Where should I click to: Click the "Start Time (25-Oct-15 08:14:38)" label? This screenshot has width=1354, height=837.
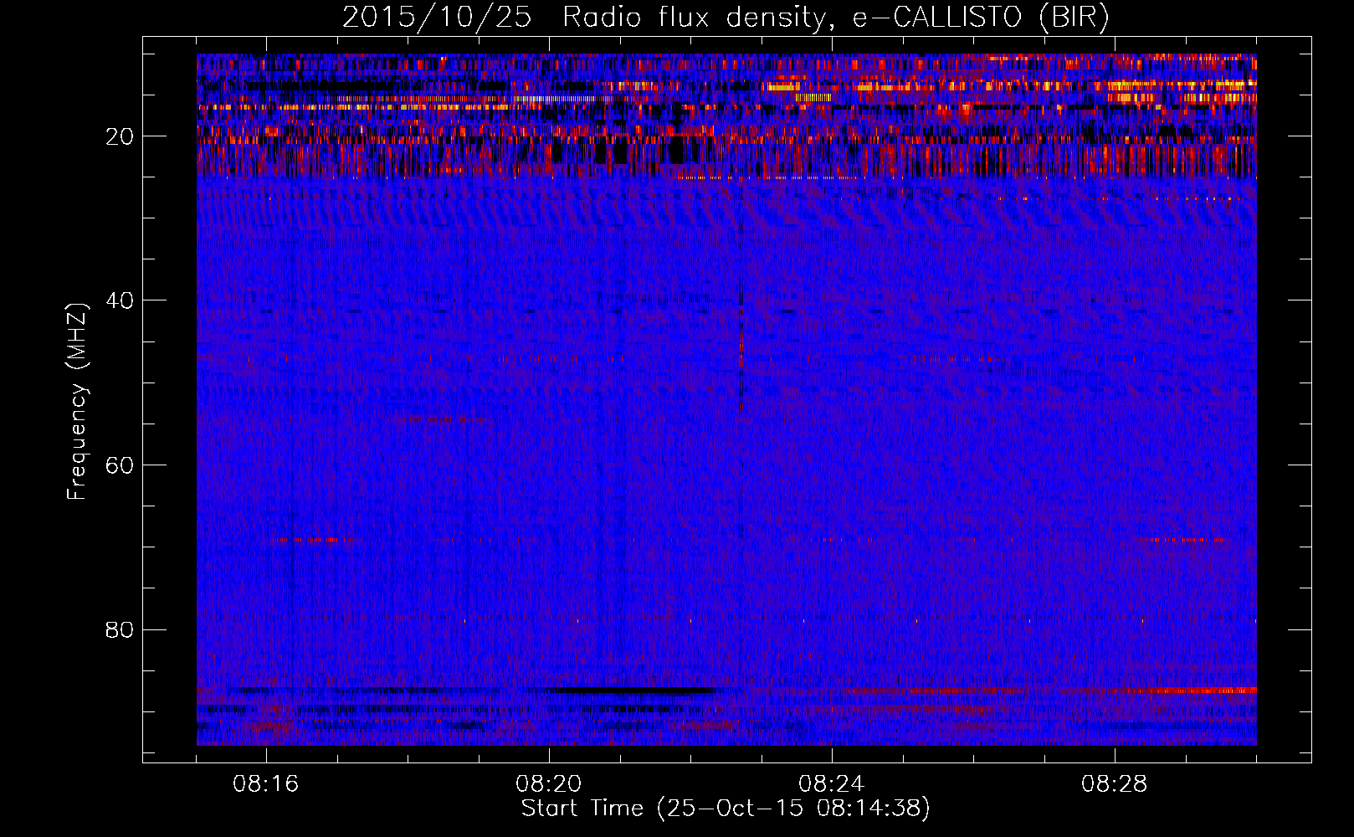(x=726, y=809)
